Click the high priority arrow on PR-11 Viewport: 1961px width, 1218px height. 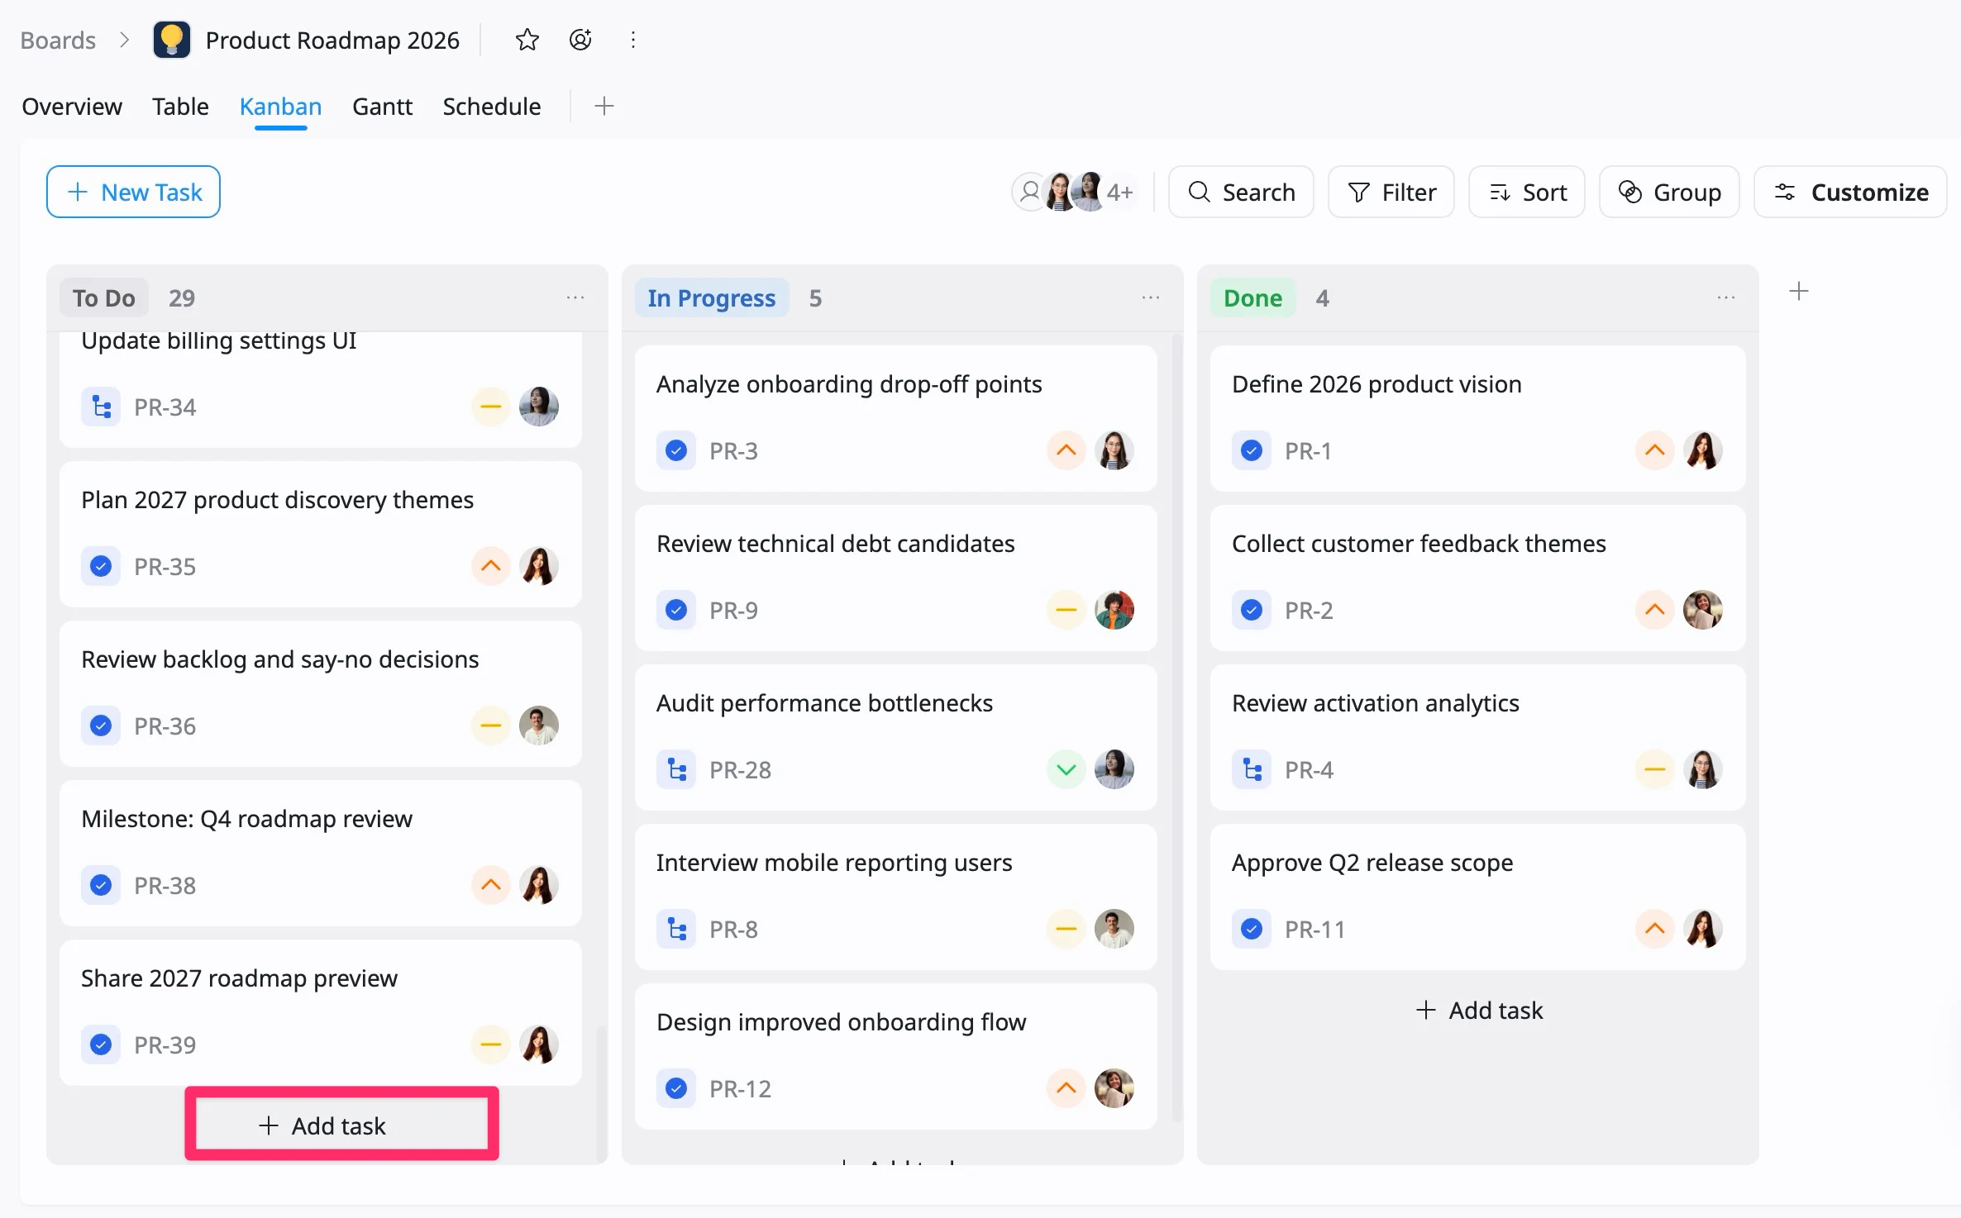point(1654,929)
